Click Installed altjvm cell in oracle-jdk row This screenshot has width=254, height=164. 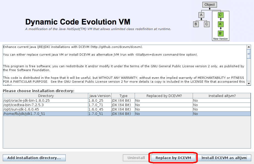click(222, 101)
